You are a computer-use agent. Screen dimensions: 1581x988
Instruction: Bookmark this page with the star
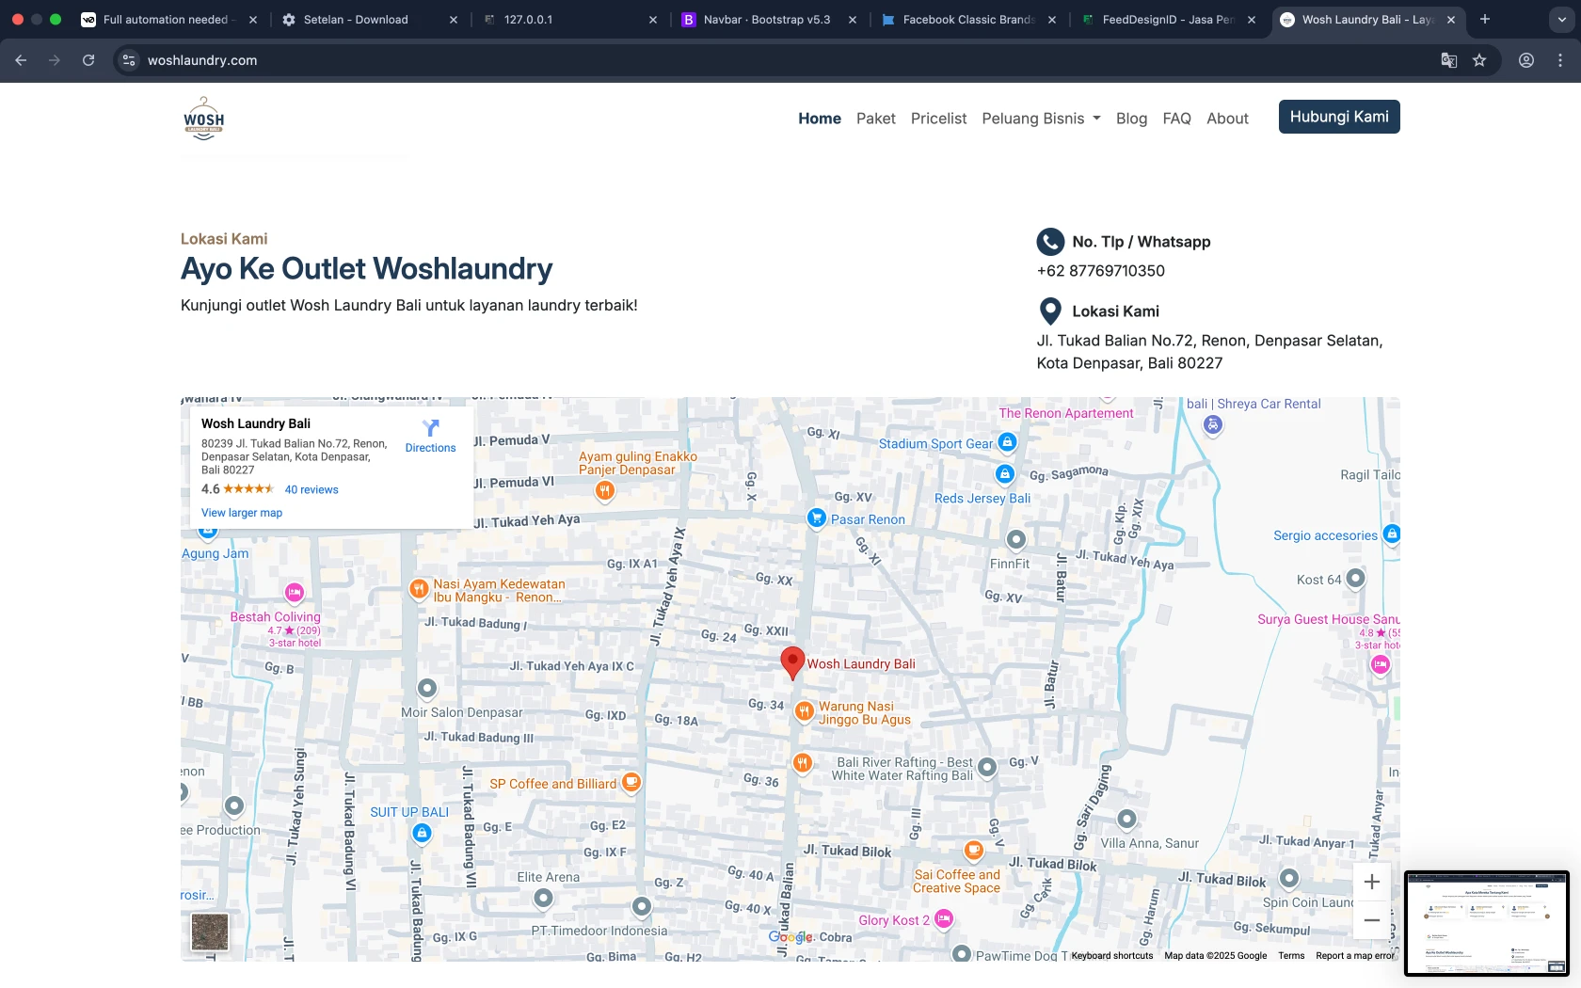1479,60
